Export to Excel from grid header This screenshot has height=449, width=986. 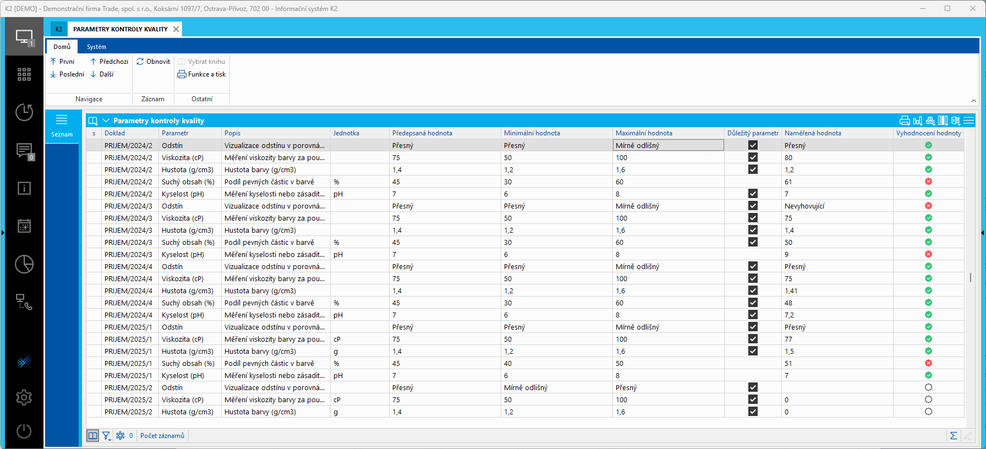tap(956, 121)
